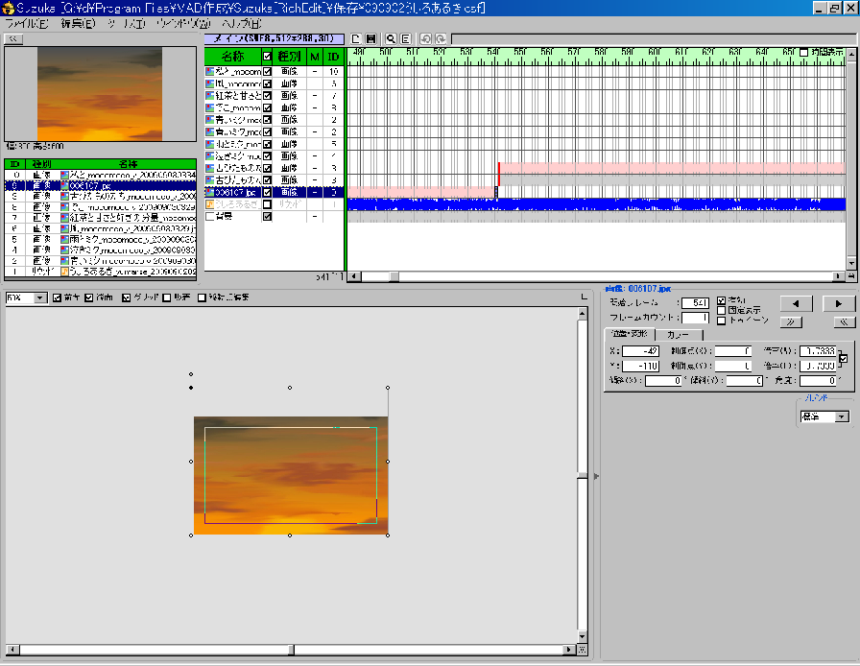
Task: Collapse preview pane with the '<<' button
Action: (13, 39)
